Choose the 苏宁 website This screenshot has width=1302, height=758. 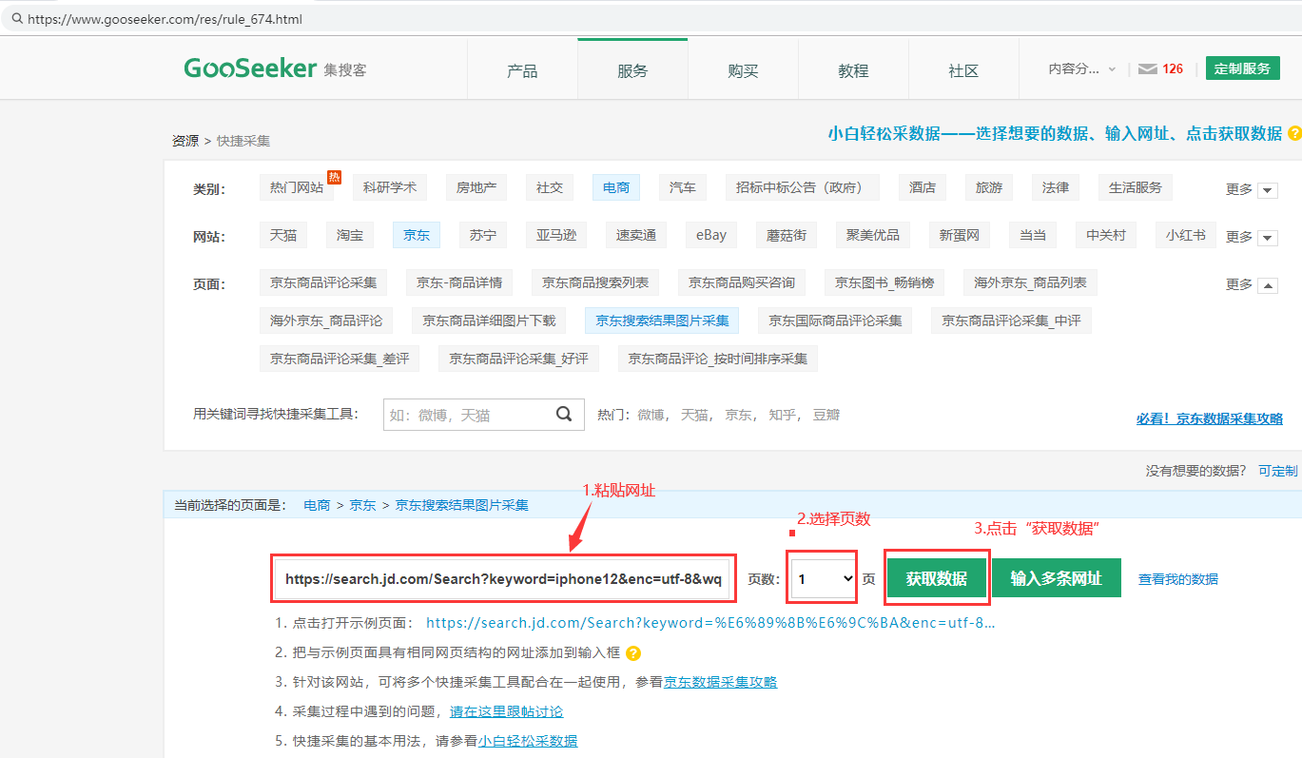(483, 235)
